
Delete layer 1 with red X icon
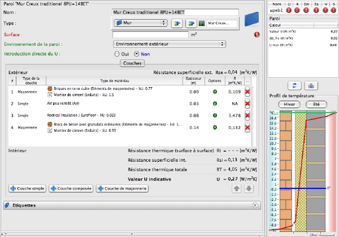coord(247,91)
